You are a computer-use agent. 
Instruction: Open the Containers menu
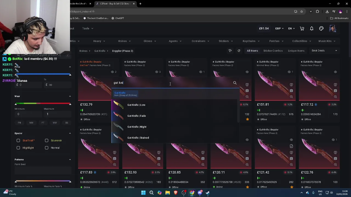tap(200, 41)
